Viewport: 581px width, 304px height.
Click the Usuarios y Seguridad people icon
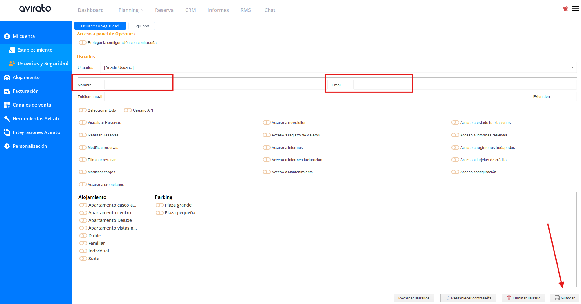(x=12, y=63)
